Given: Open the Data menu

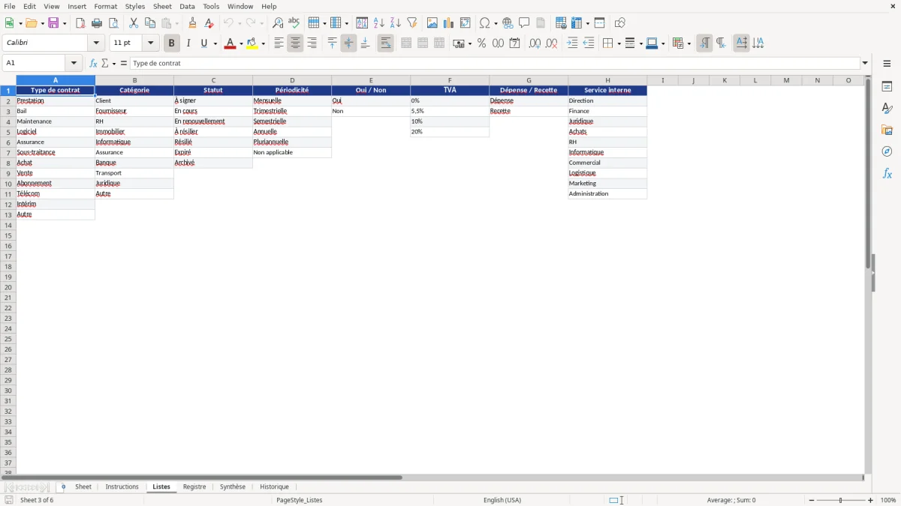Looking at the screenshot, I should 187,6.
